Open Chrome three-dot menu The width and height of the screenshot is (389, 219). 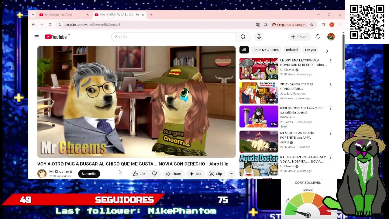click(340, 25)
